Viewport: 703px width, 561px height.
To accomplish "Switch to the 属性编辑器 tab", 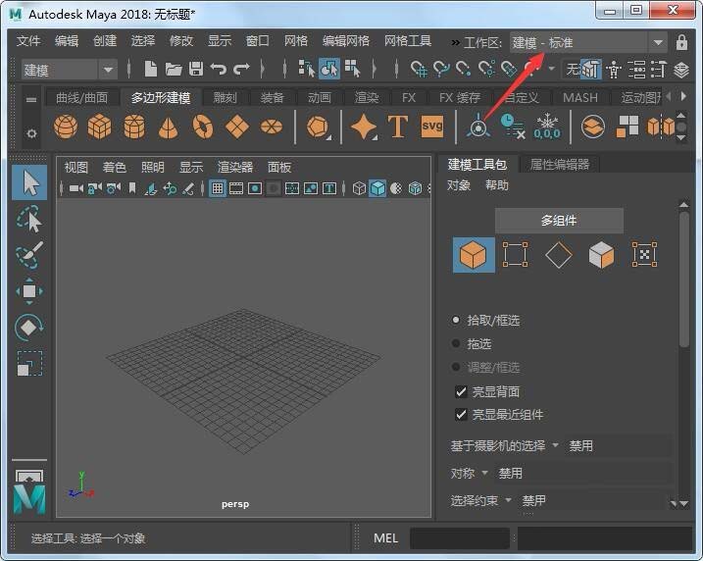I will pyautogui.click(x=558, y=165).
